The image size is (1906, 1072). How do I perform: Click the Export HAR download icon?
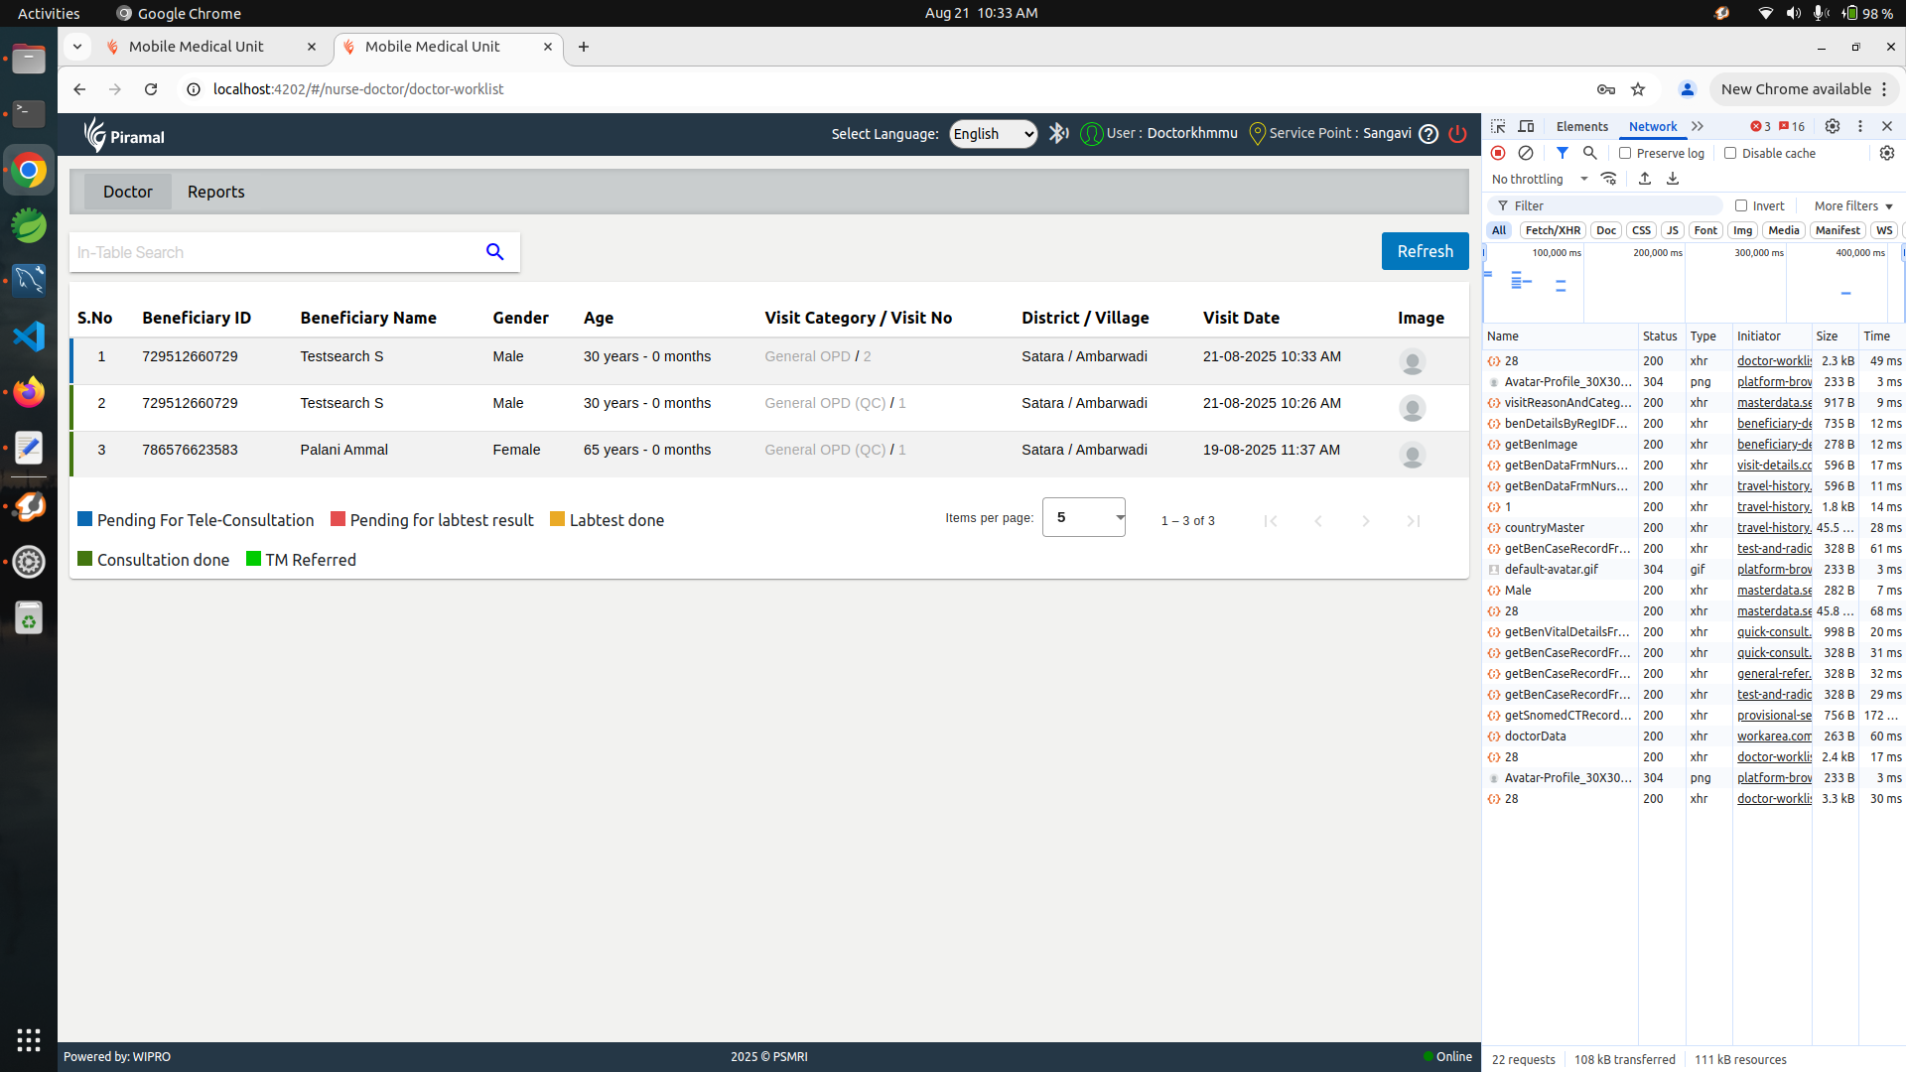click(x=1672, y=179)
